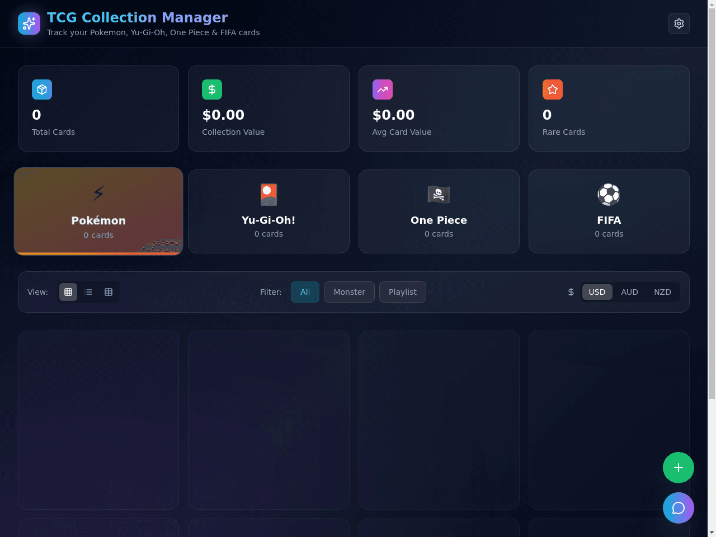Click the 'View:' label
Viewport: 716px width, 537px height.
pyautogui.click(x=37, y=292)
